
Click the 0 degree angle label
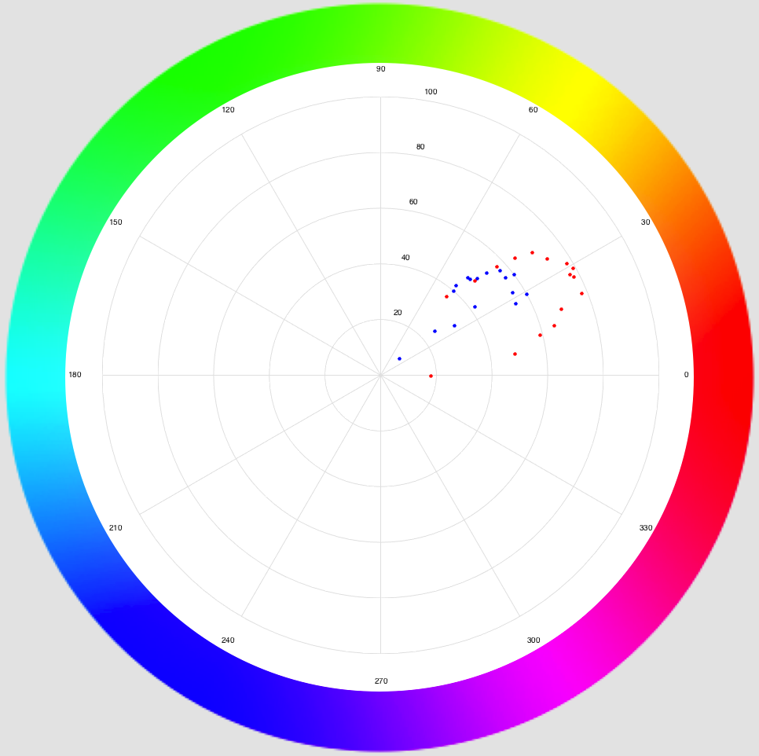(686, 375)
